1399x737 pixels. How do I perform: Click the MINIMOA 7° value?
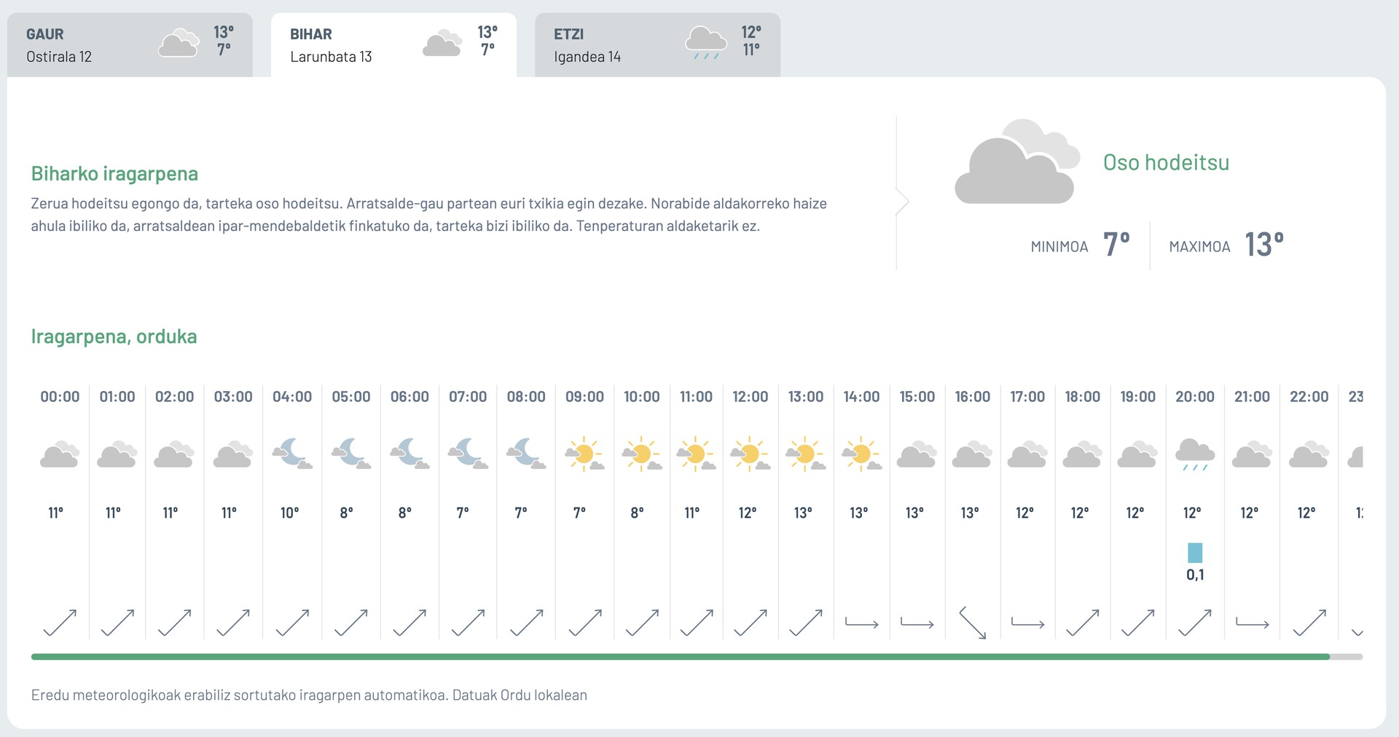point(1116,245)
